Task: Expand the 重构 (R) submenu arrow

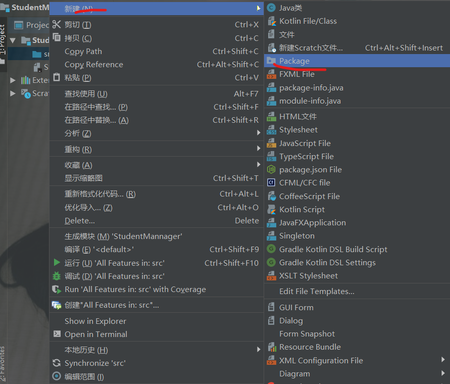Action: pos(259,149)
